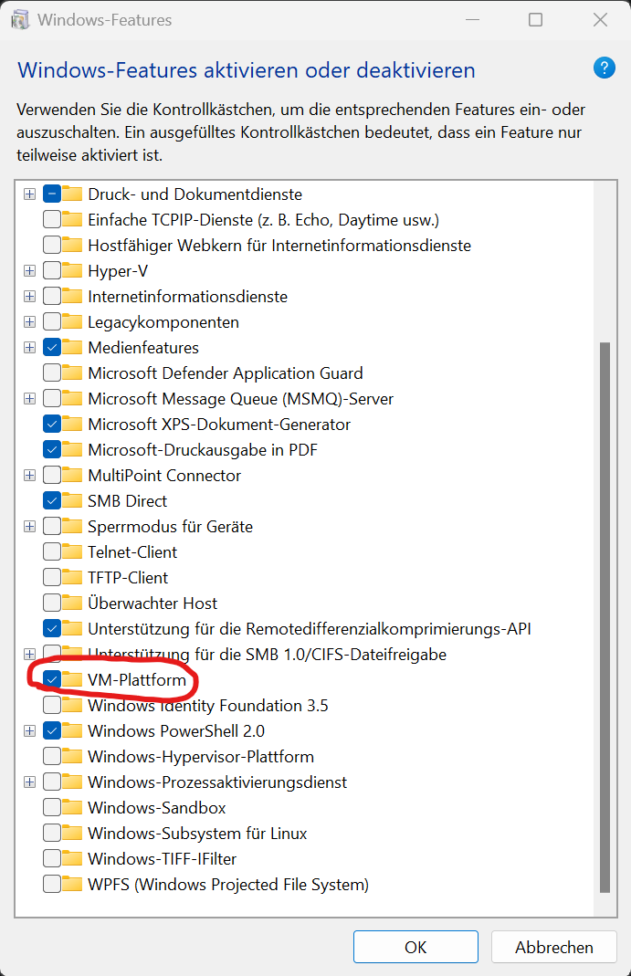This screenshot has width=631, height=976.
Task: Select the SMB Direct label
Action: pos(128,500)
